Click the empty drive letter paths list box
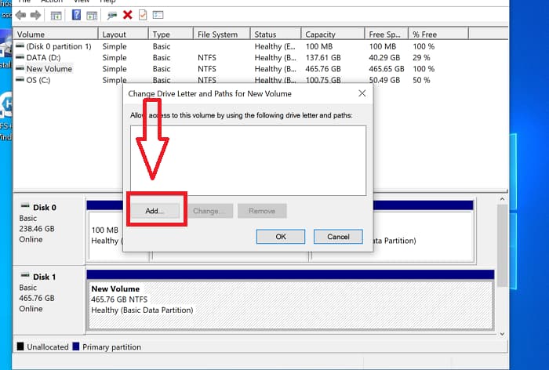This screenshot has height=370, width=549. pyautogui.click(x=248, y=160)
